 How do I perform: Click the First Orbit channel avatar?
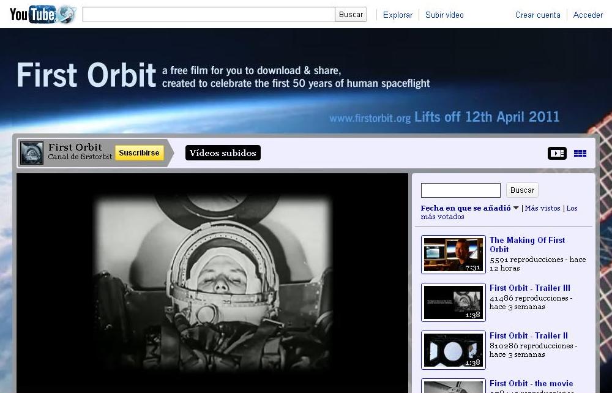32,153
